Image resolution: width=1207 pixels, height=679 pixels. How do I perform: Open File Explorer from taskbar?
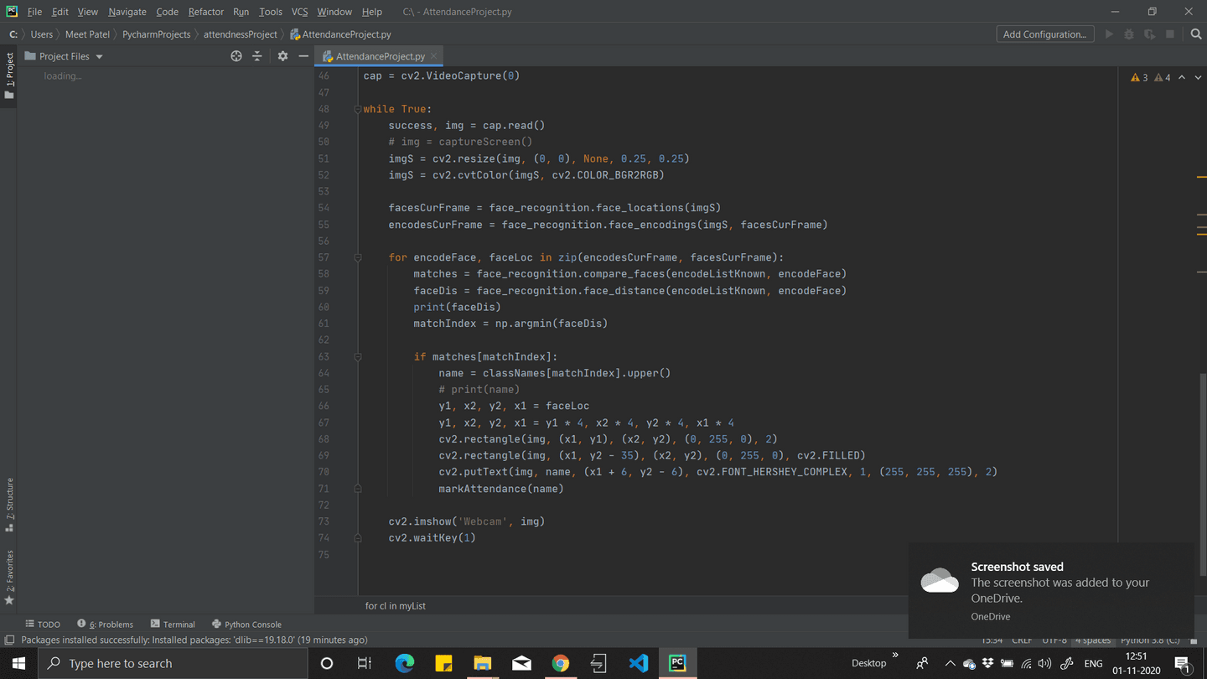pyautogui.click(x=483, y=663)
